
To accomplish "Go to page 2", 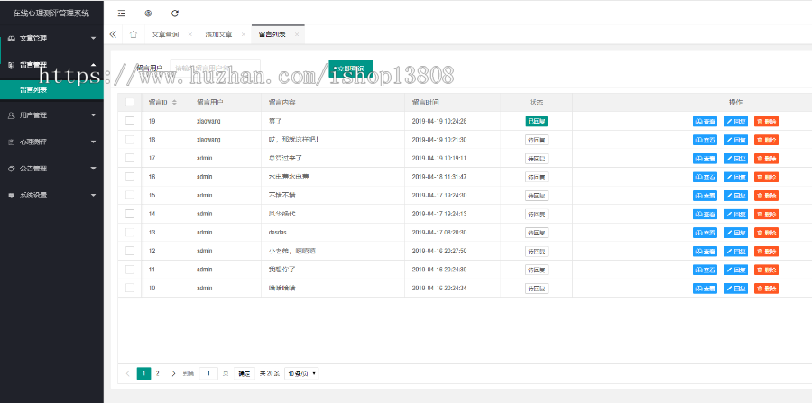I will coord(157,373).
